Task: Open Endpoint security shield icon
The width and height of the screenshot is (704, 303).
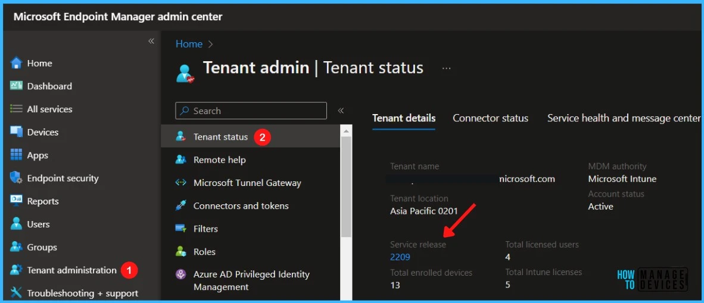Action: pos(16,178)
